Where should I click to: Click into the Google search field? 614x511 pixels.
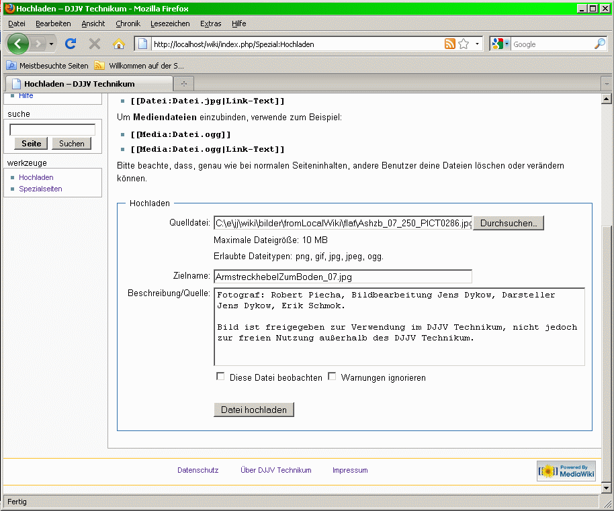[x=552, y=44]
